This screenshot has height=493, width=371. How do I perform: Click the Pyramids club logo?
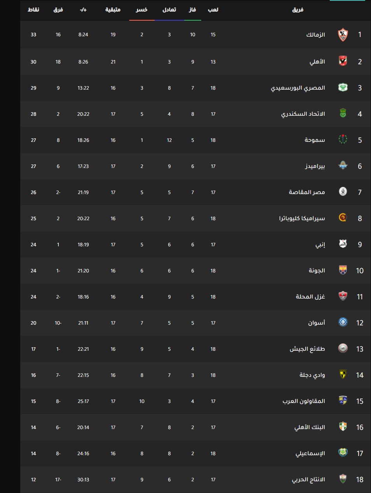pos(343,166)
